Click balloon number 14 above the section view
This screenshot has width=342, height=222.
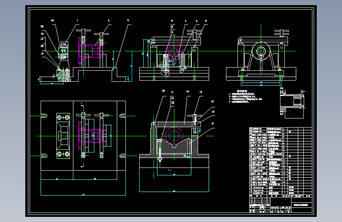(x=188, y=92)
